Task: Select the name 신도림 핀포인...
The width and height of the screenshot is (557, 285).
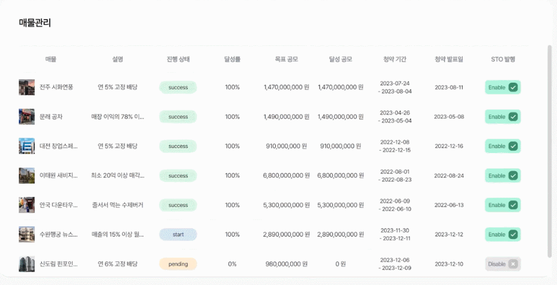Action: coord(58,264)
